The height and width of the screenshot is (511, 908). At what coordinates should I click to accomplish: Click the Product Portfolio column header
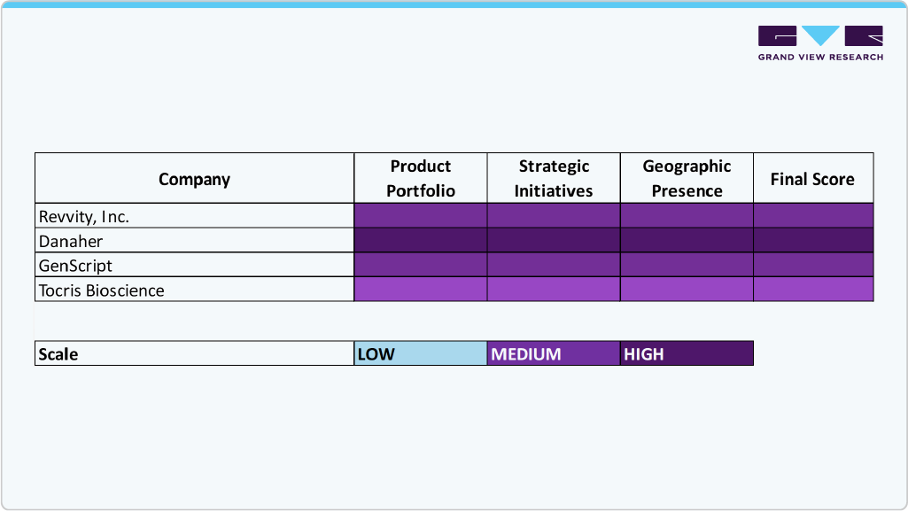click(x=421, y=179)
